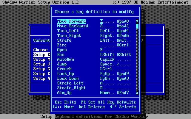Click the S primary key for Move_Backward
Screen dimensions: 191x119
pyautogui.click(x=101, y=26)
